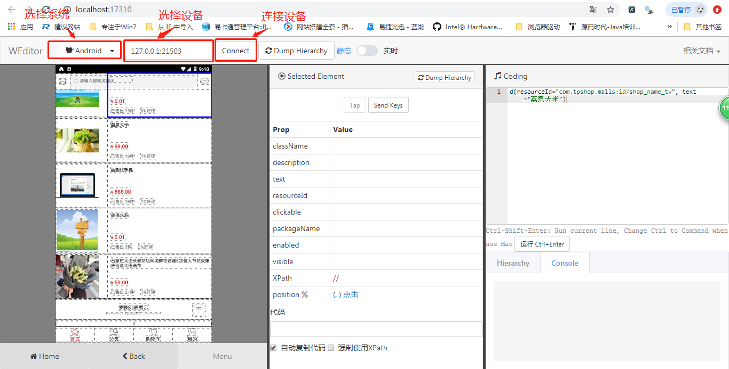
Task: Click the Send Keys button
Action: [388, 105]
